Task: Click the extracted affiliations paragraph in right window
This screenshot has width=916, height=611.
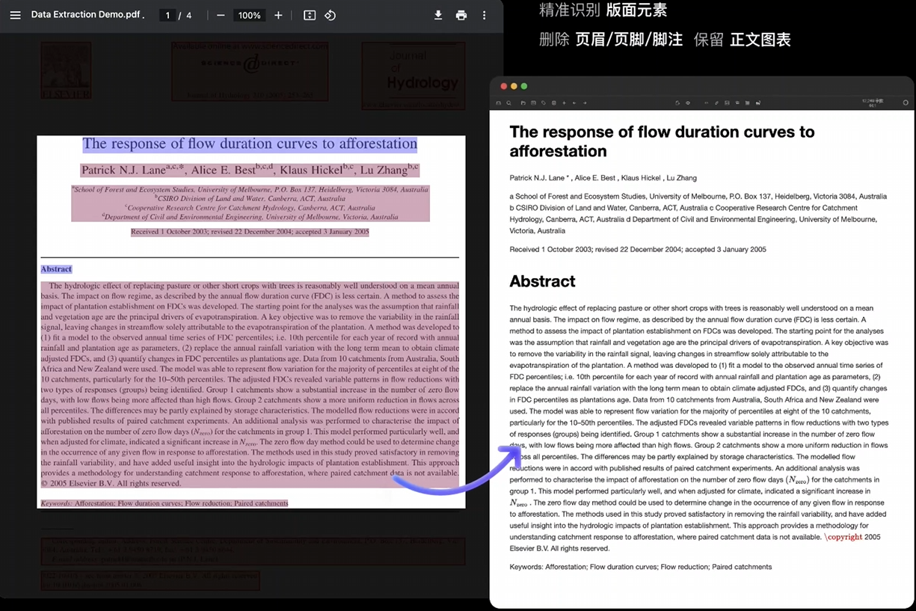Action: click(698, 213)
